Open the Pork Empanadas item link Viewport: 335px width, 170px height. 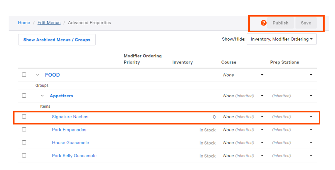[x=69, y=130]
